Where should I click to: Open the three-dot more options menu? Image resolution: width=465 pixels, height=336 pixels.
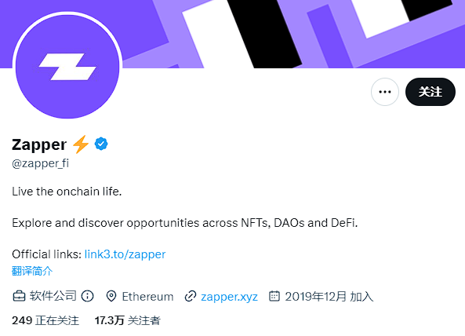click(x=385, y=92)
